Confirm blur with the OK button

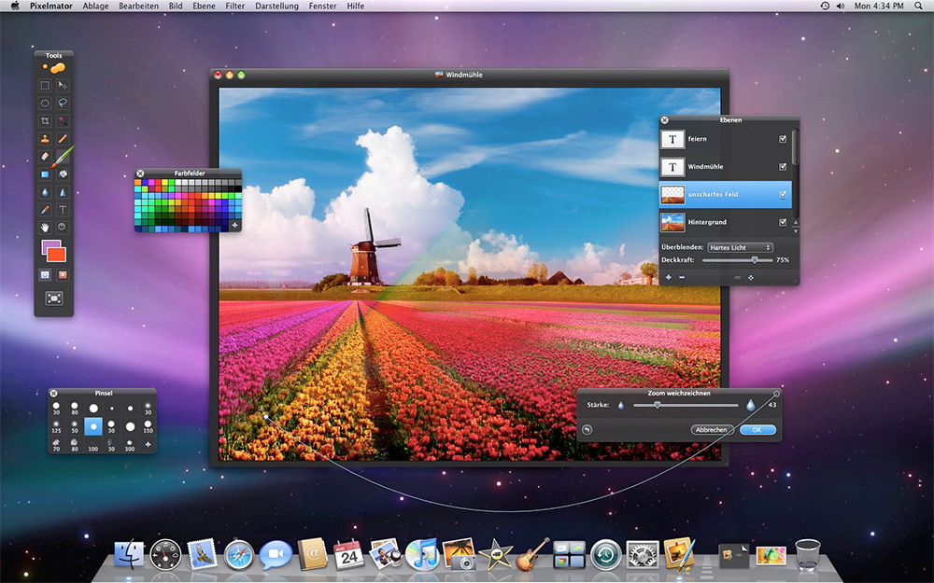click(757, 429)
